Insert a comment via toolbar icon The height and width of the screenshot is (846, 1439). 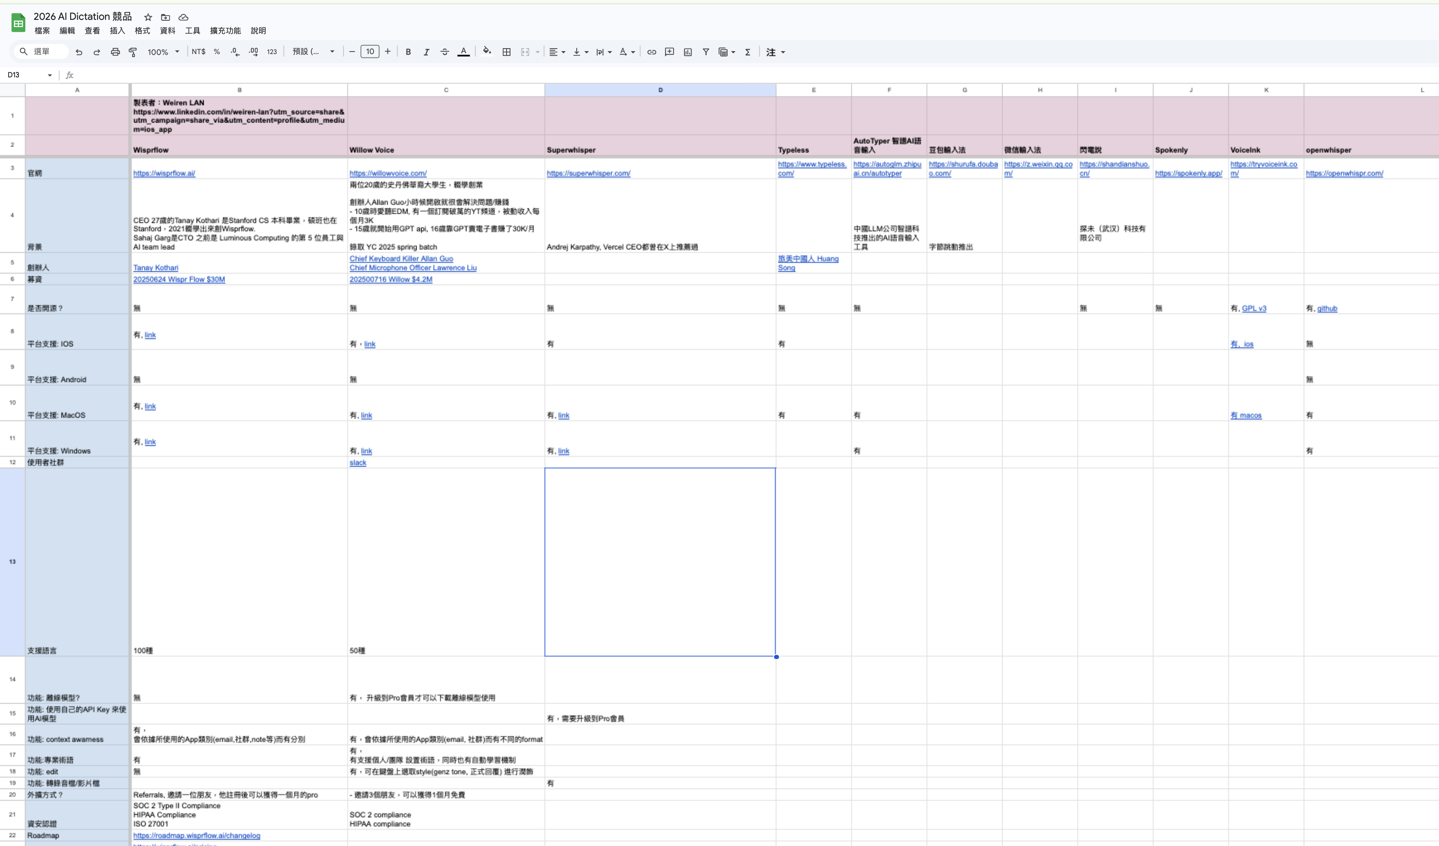(669, 52)
